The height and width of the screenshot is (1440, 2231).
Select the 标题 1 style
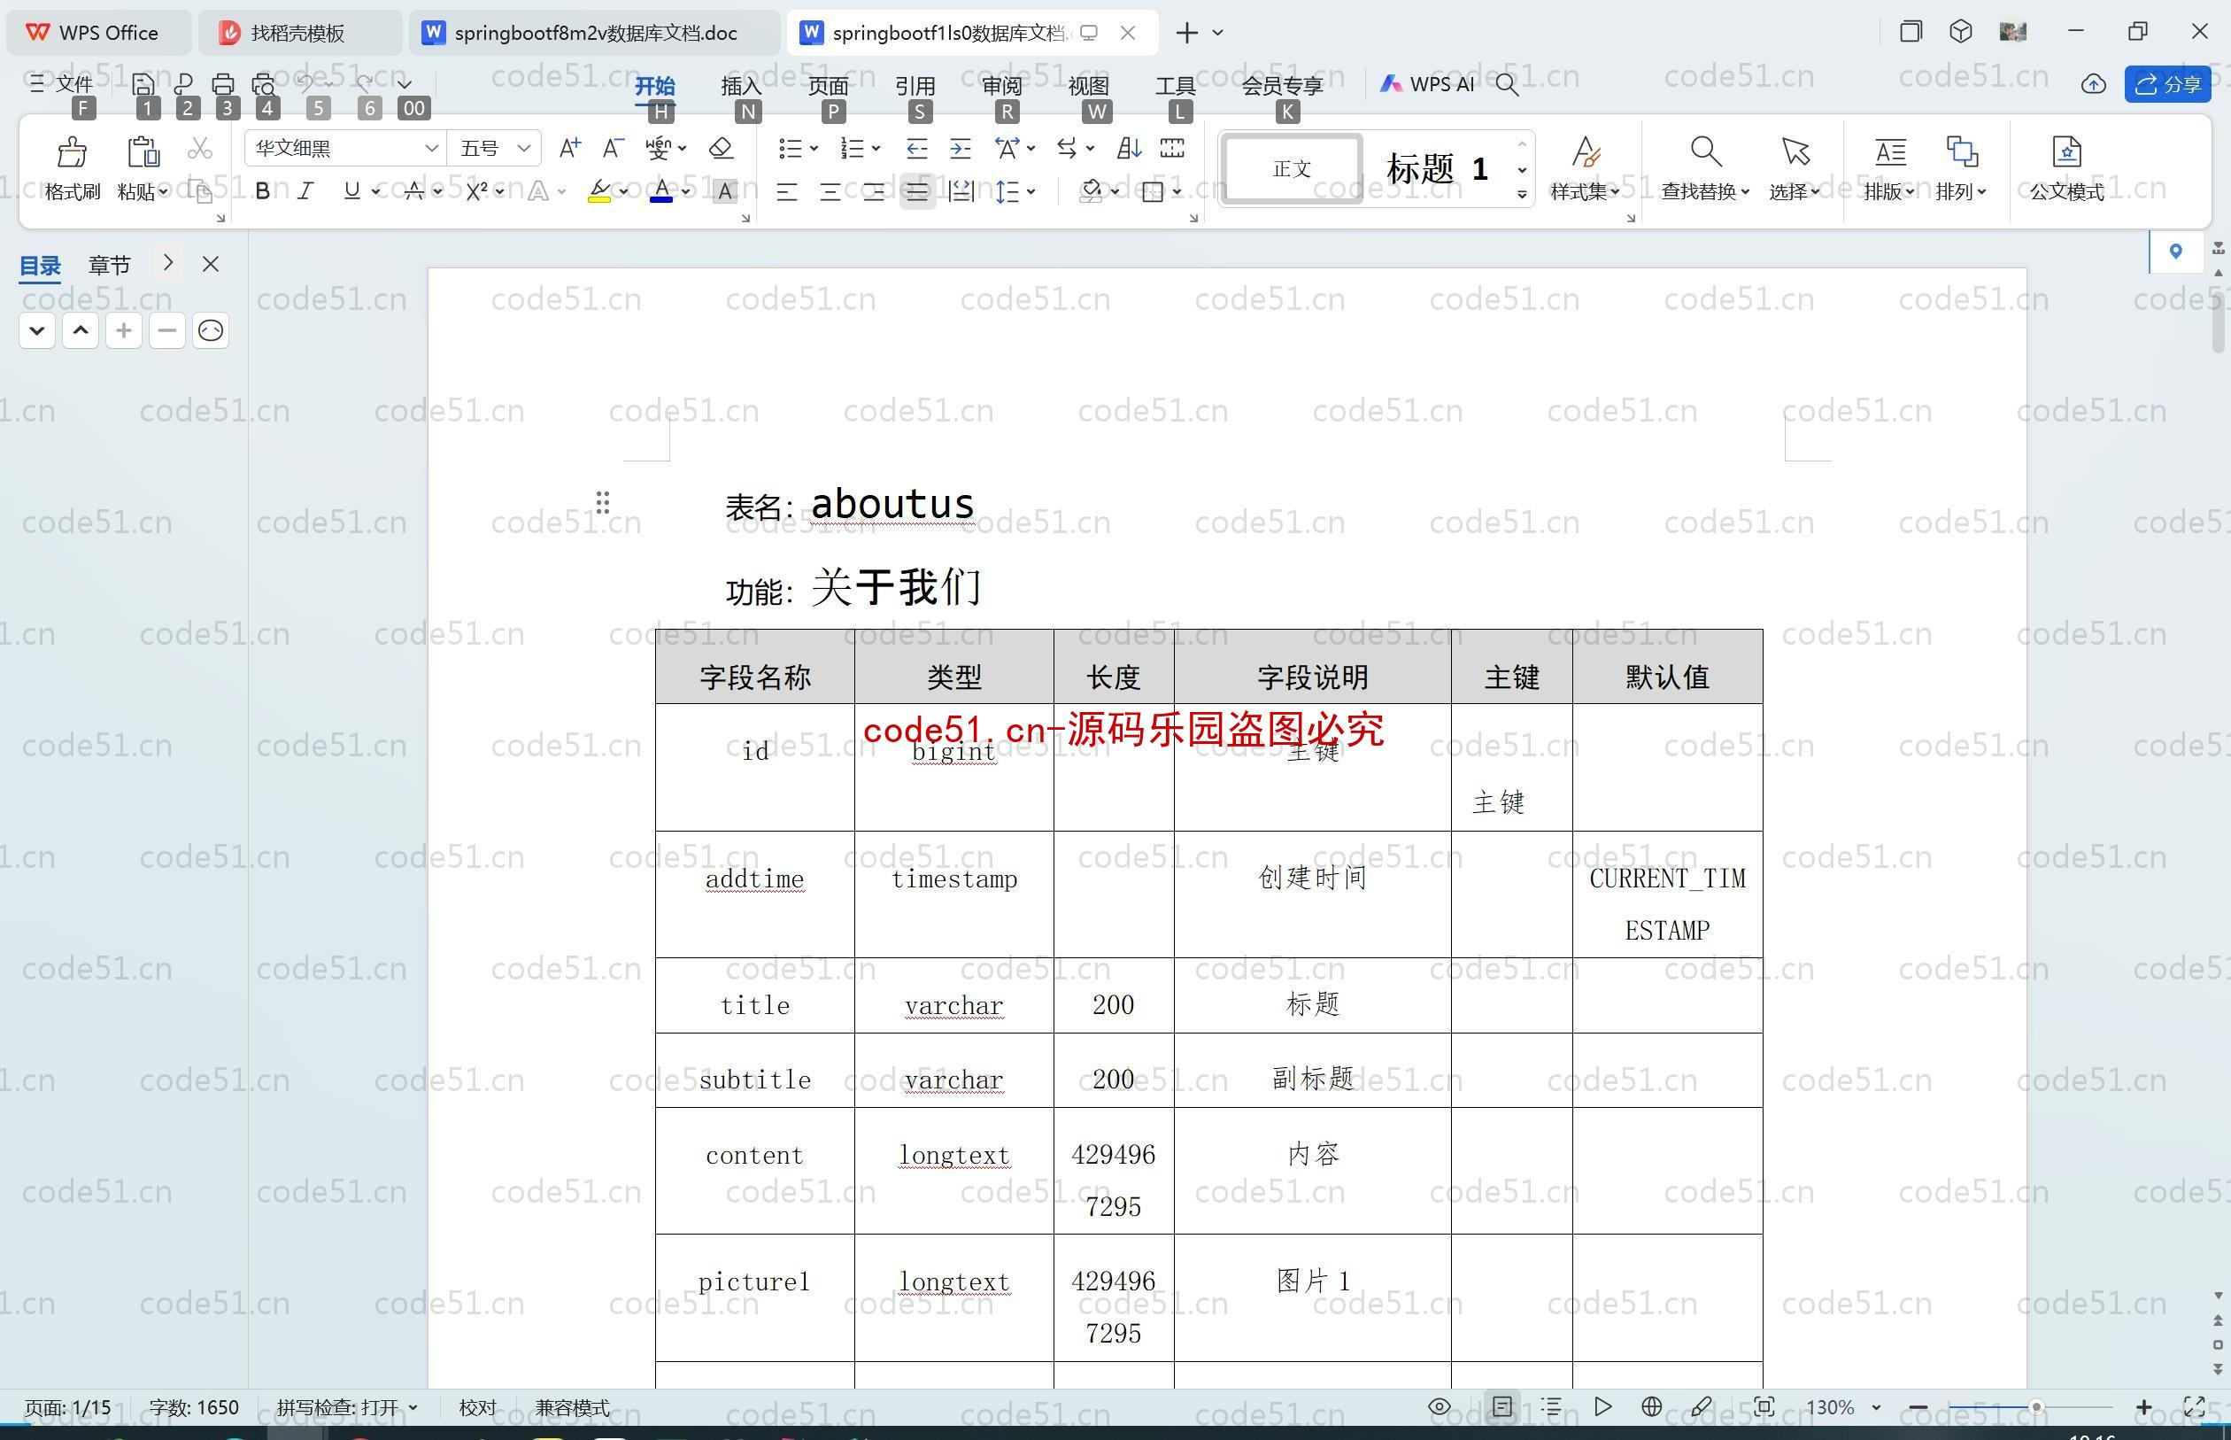click(x=1437, y=168)
